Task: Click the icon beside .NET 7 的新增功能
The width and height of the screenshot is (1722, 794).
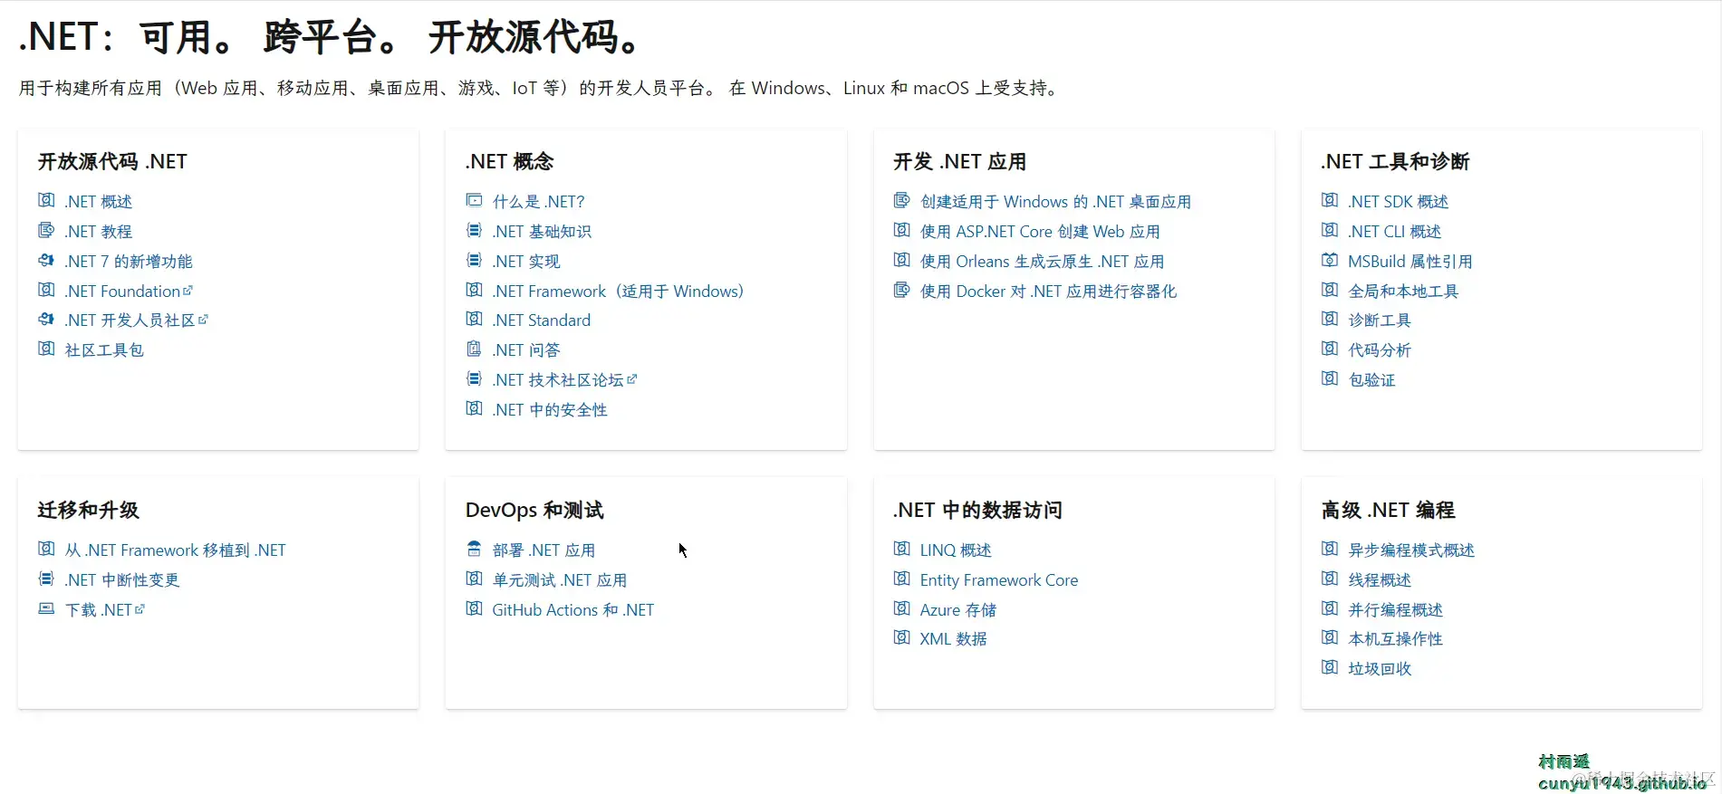Action: point(46,260)
